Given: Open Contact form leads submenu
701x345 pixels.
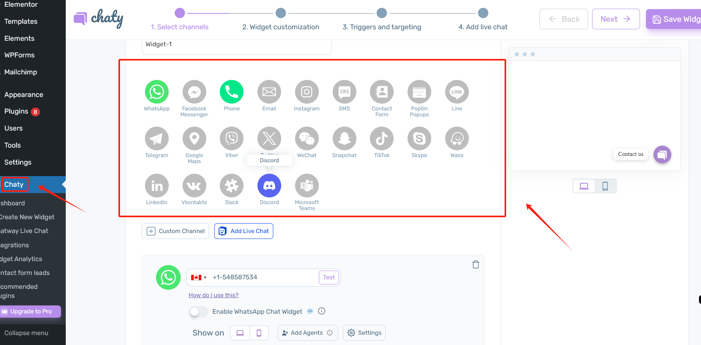Looking at the screenshot, I should (25, 273).
